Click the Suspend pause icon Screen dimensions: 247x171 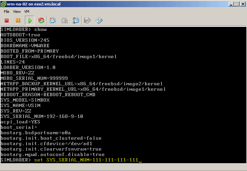[18, 20]
